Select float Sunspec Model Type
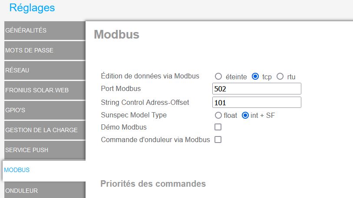Viewport: 353px width, 198px height. tap(218, 115)
